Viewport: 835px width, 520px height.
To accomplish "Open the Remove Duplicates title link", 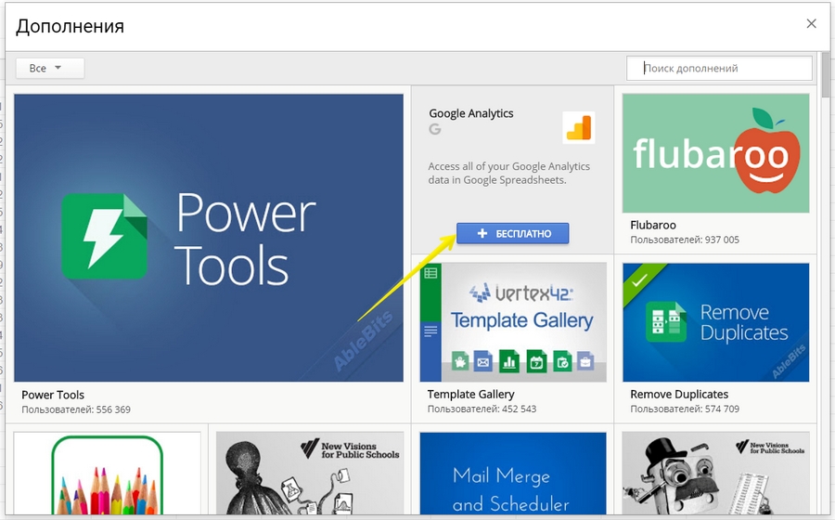I will pos(679,395).
